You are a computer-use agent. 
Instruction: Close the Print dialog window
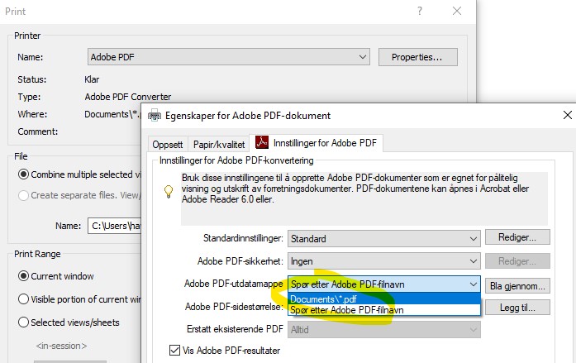tap(457, 11)
